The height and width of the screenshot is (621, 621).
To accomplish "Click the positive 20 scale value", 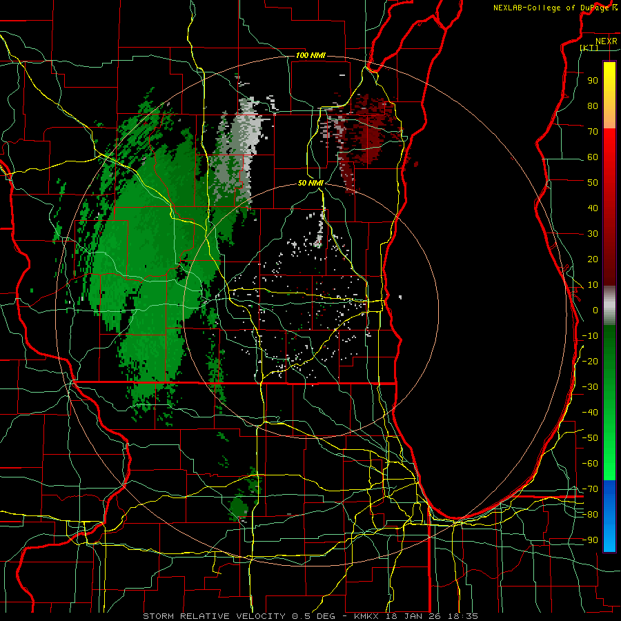I will tap(593, 259).
